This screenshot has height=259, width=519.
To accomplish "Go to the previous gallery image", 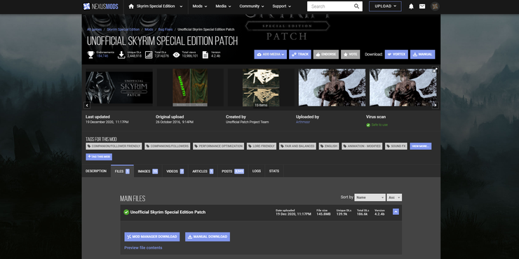I will click(87, 106).
